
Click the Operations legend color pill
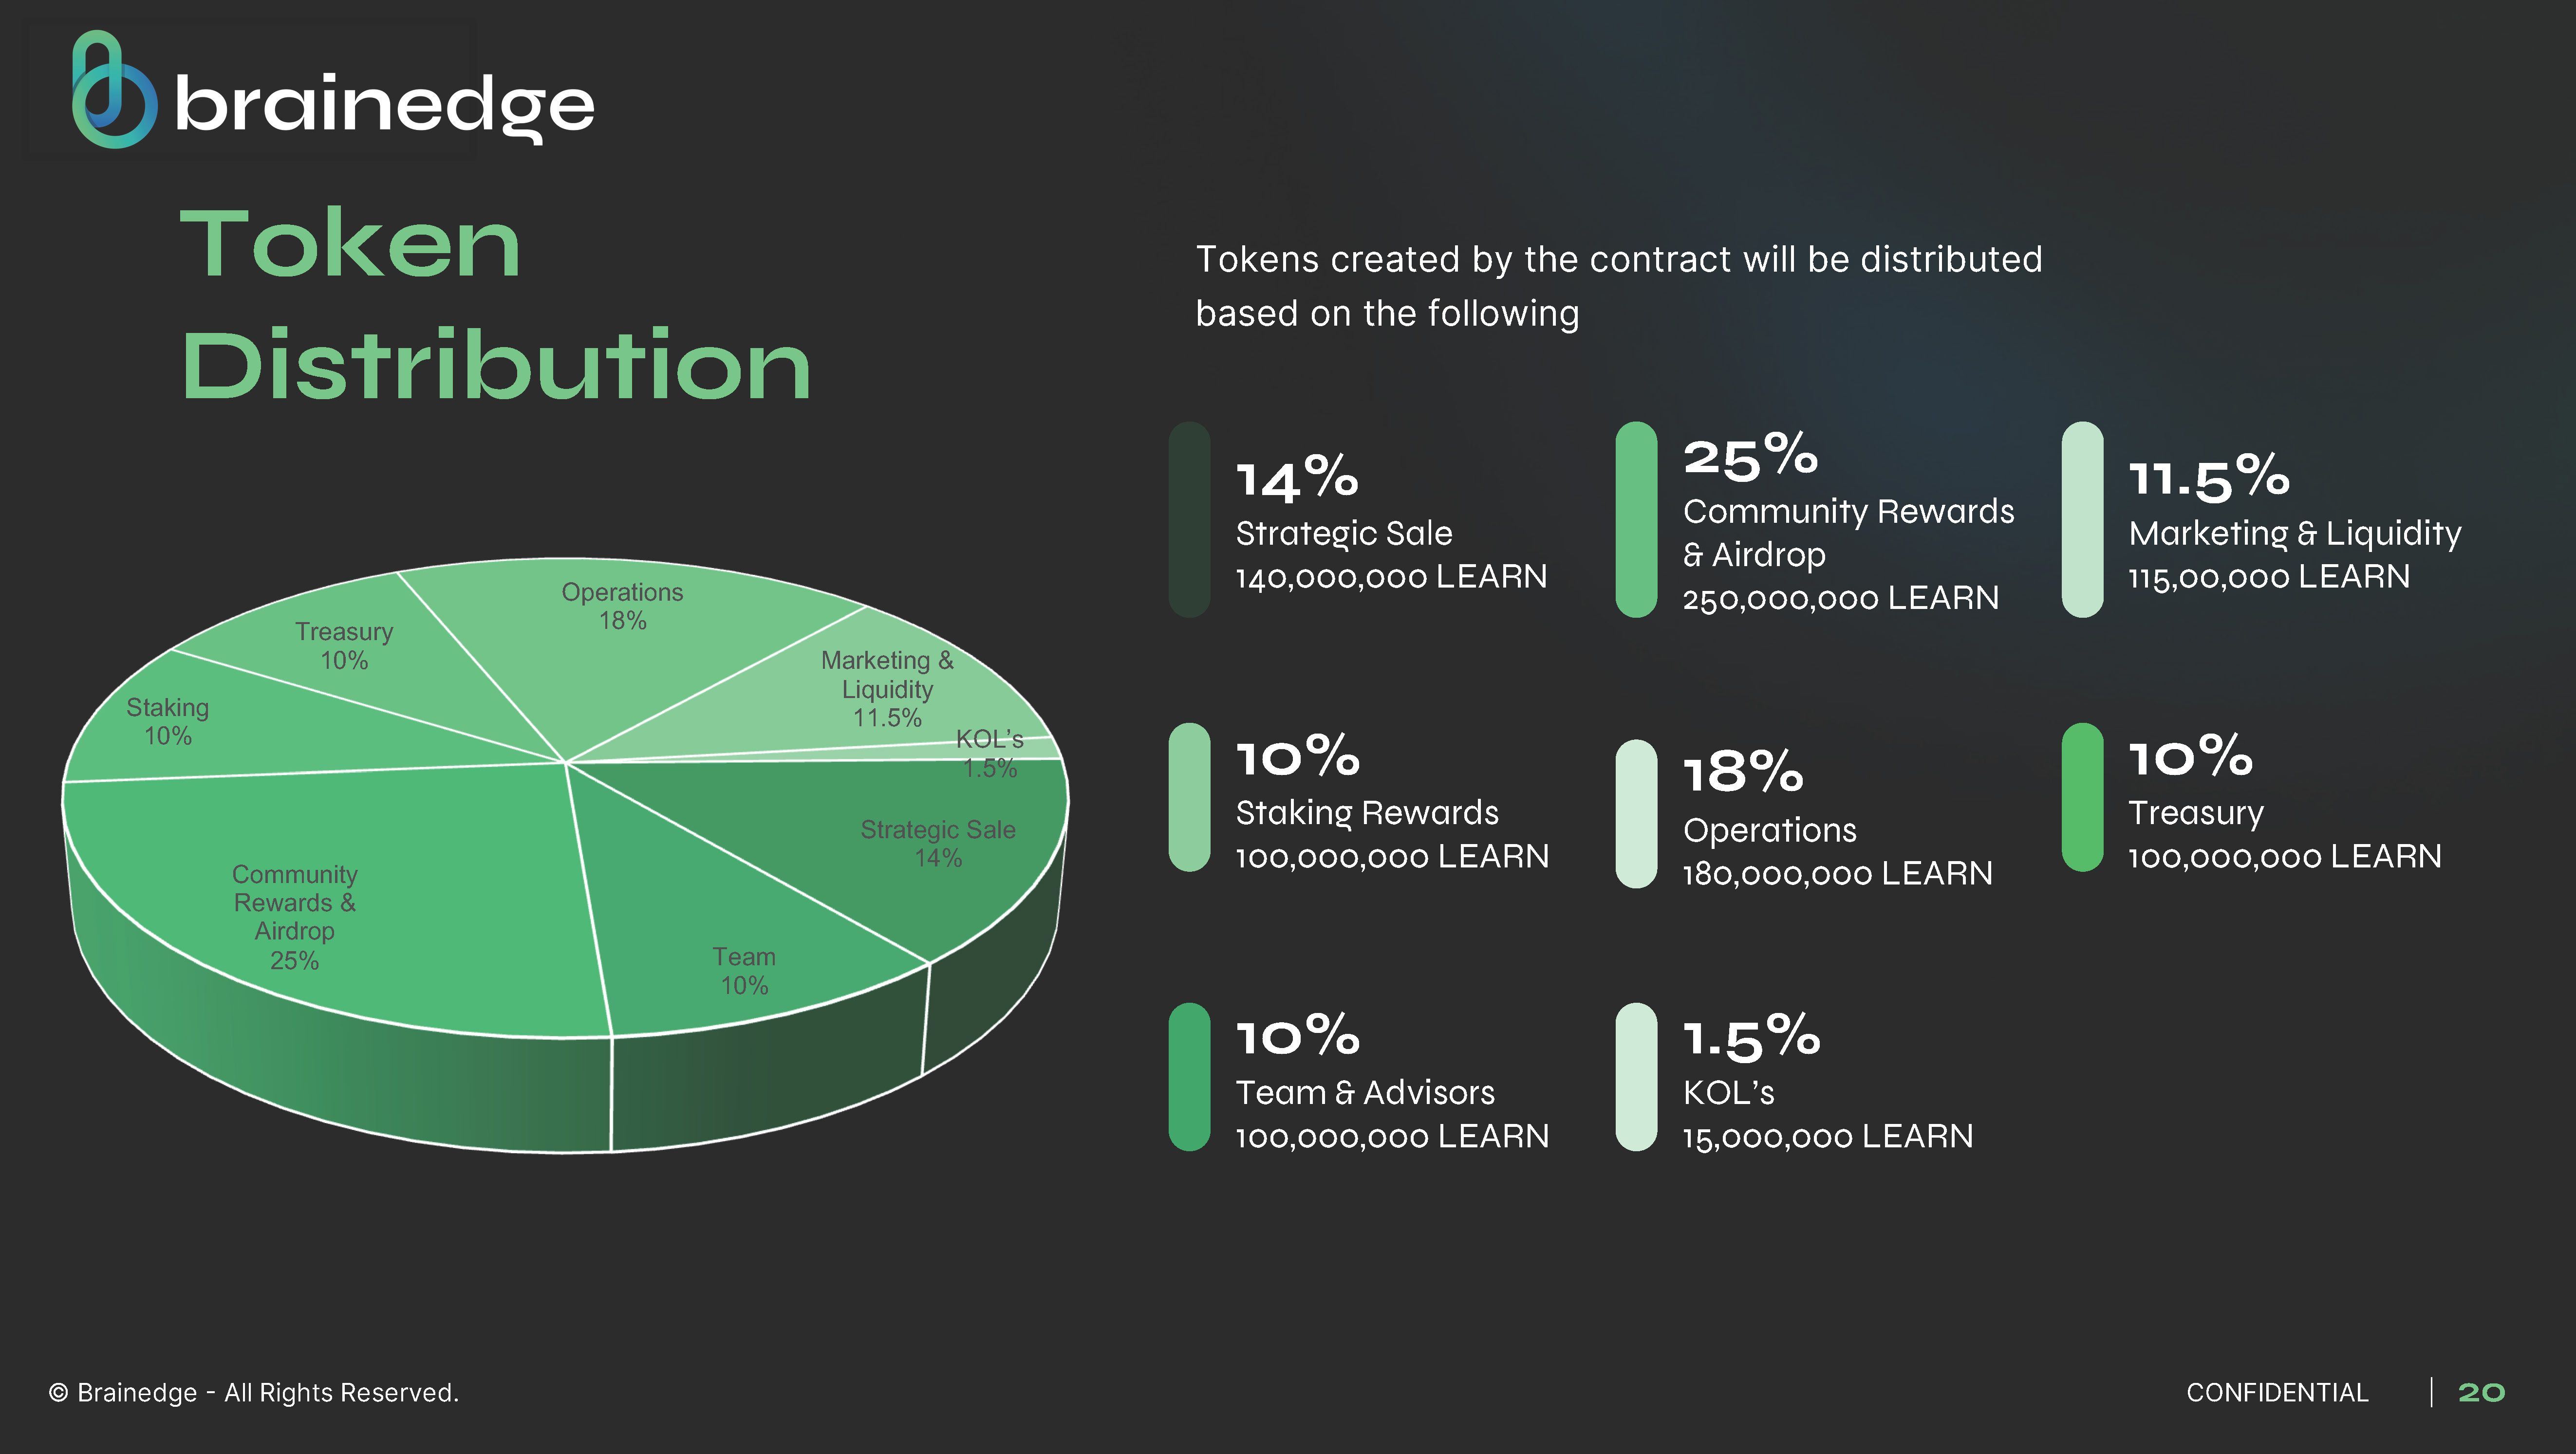pyautogui.click(x=1636, y=813)
